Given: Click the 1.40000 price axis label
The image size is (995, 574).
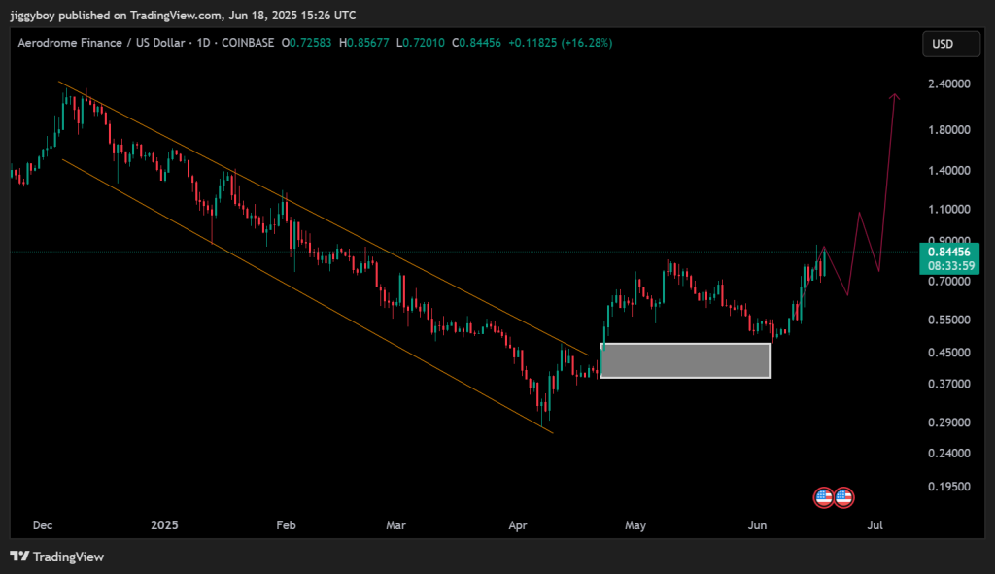Looking at the screenshot, I should [948, 171].
